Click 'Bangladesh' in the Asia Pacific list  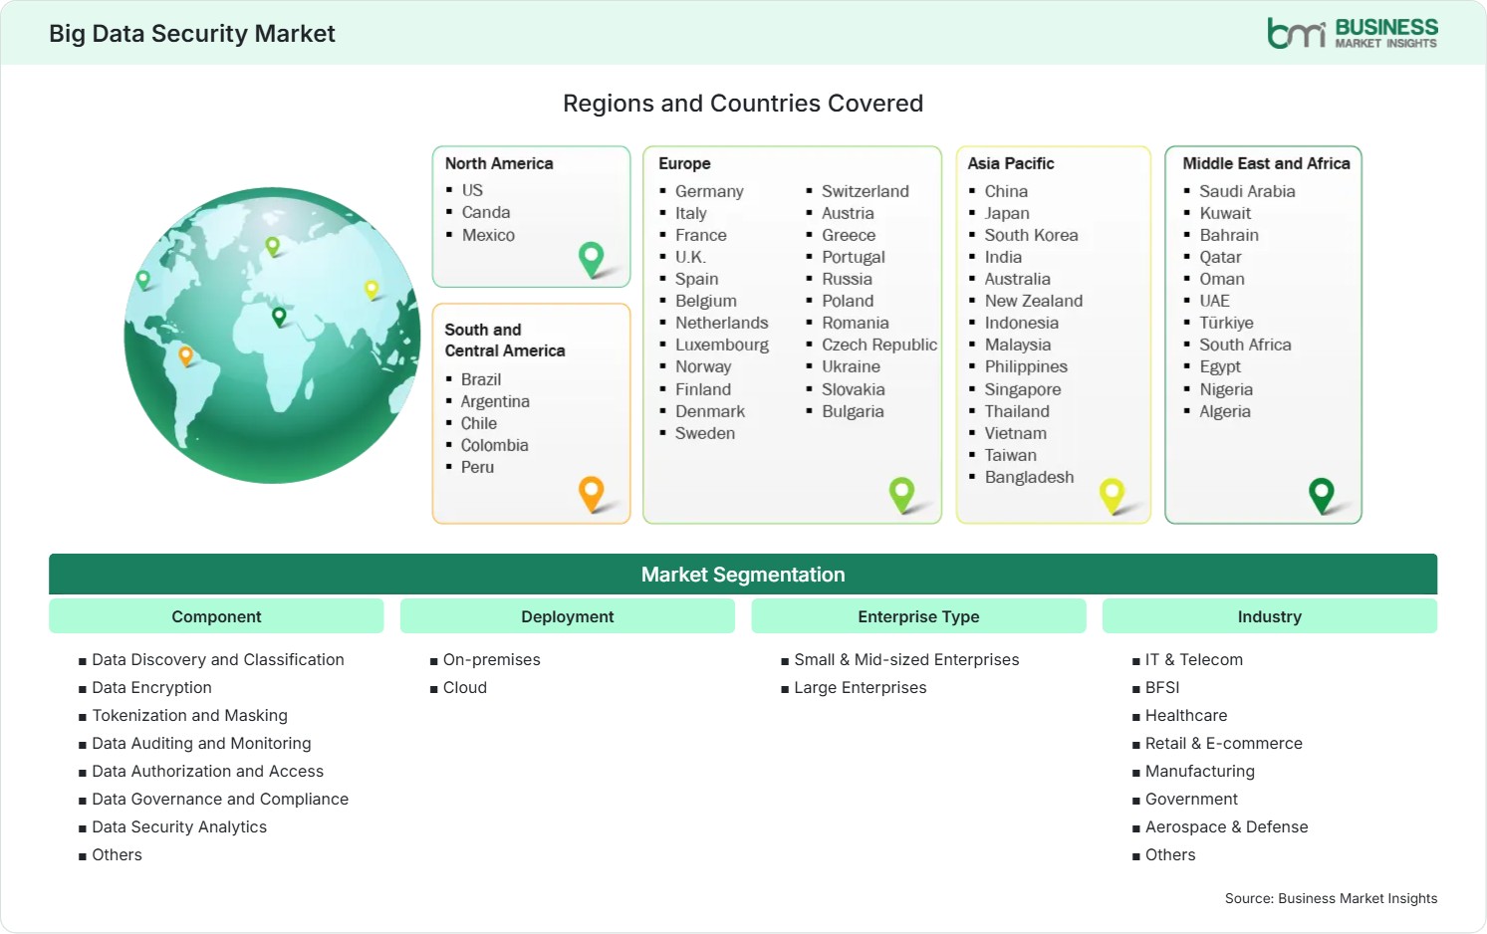1029,477
